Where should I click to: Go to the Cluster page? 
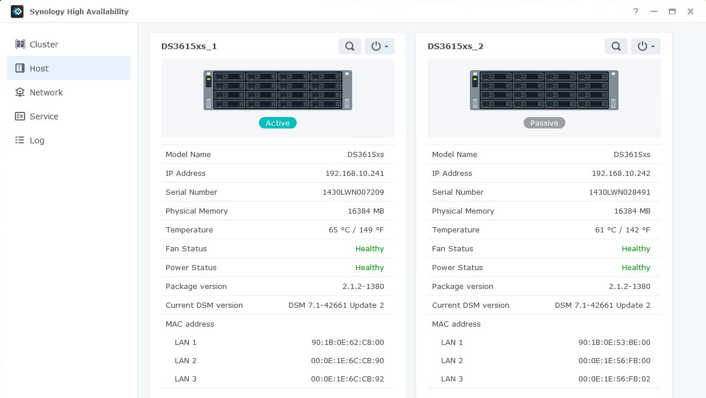69,44
